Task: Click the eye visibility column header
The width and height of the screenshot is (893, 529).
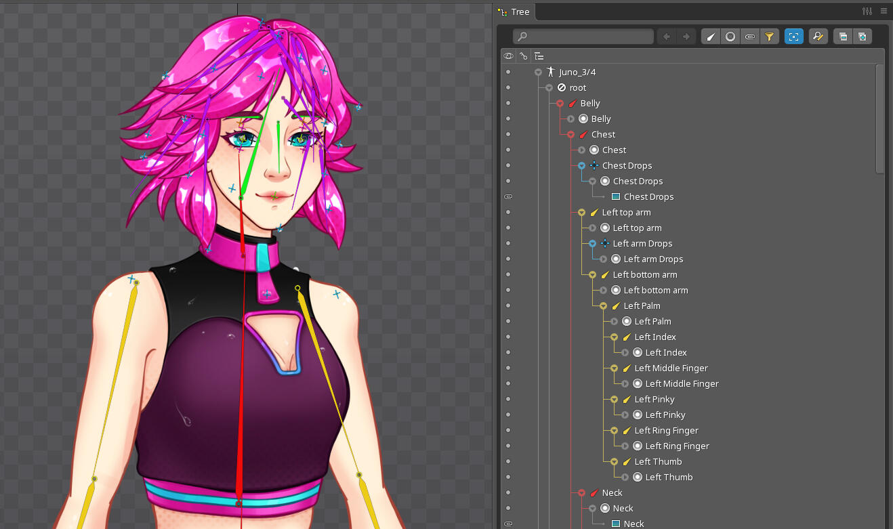Action: pyautogui.click(x=508, y=56)
